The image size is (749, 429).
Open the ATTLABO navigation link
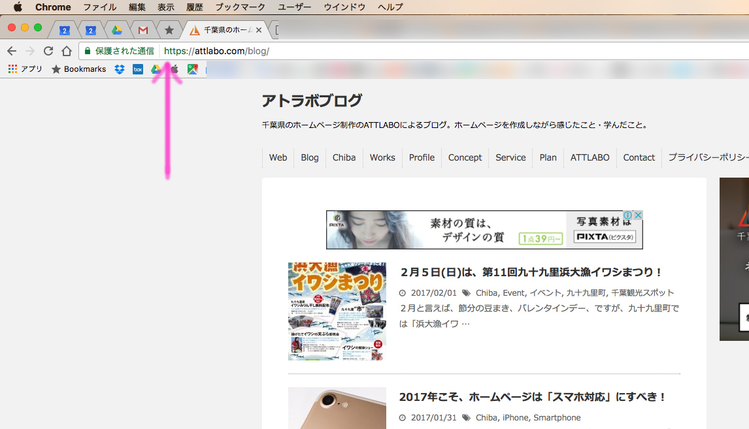[590, 157]
